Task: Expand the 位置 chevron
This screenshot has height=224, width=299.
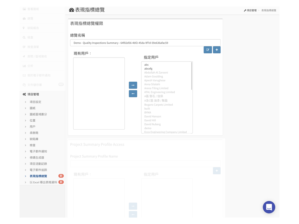Action: (26, 120)
